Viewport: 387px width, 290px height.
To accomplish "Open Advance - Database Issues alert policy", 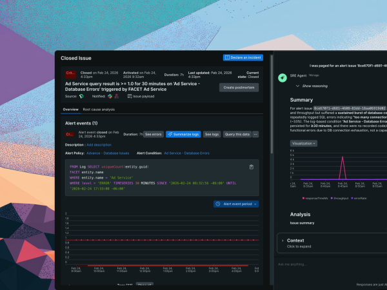I will pos(108,153).
